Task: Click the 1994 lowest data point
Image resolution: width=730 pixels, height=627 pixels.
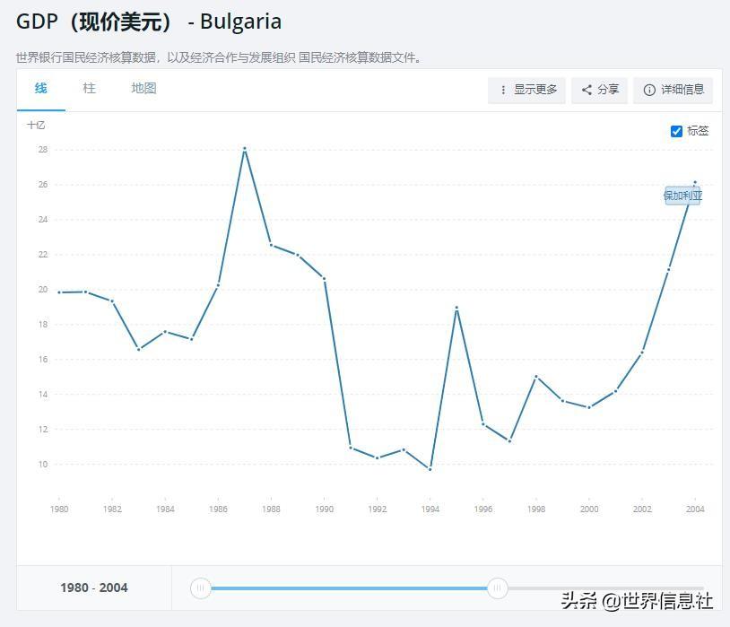Action: pos(430,469)
